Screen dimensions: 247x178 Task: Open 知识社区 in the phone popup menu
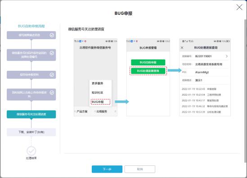click(x=97, y=92)
